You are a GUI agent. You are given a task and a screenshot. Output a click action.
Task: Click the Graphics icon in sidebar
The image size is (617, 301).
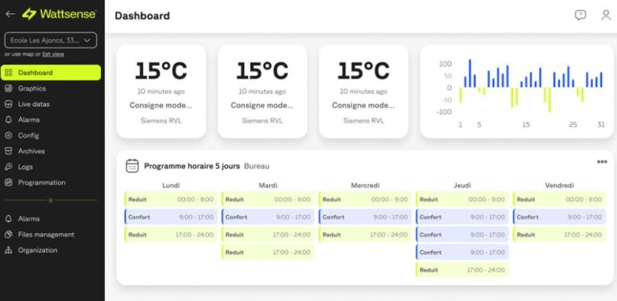9,88
